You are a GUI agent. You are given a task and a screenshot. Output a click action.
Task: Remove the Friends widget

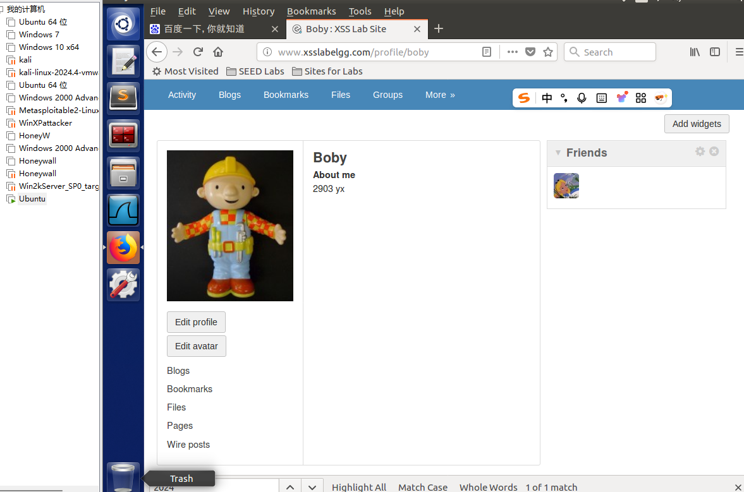click(714, 151)
